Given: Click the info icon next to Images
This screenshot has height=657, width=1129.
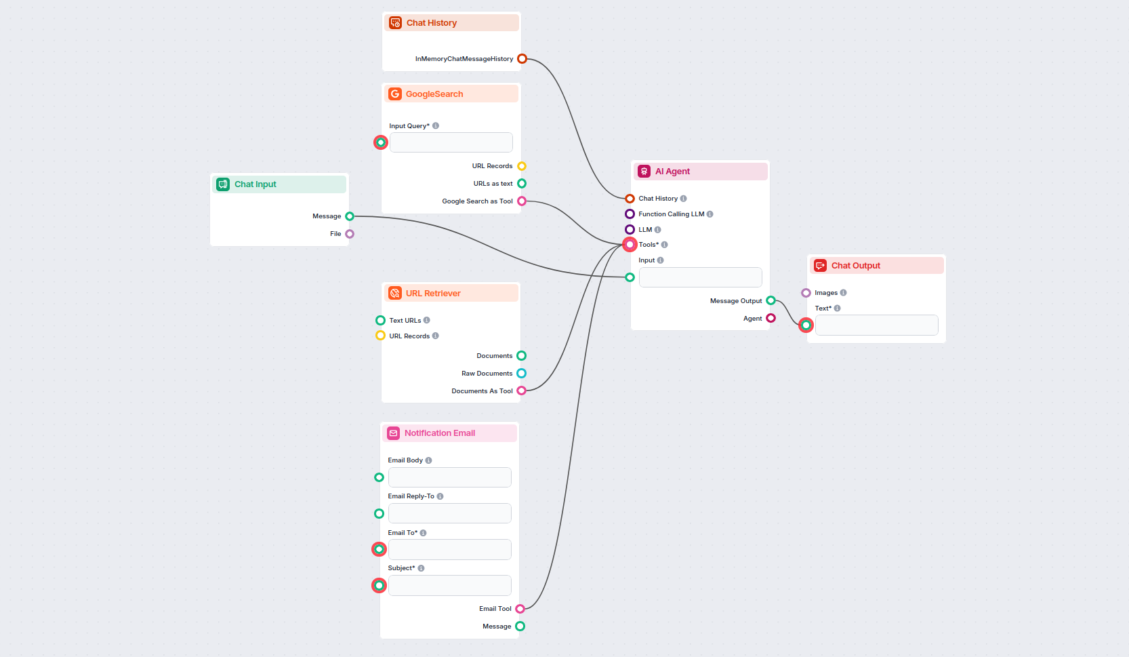Looking at the screenshot, I should tap(843, 292).
